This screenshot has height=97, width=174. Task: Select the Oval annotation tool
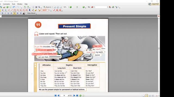click(18, 10)
